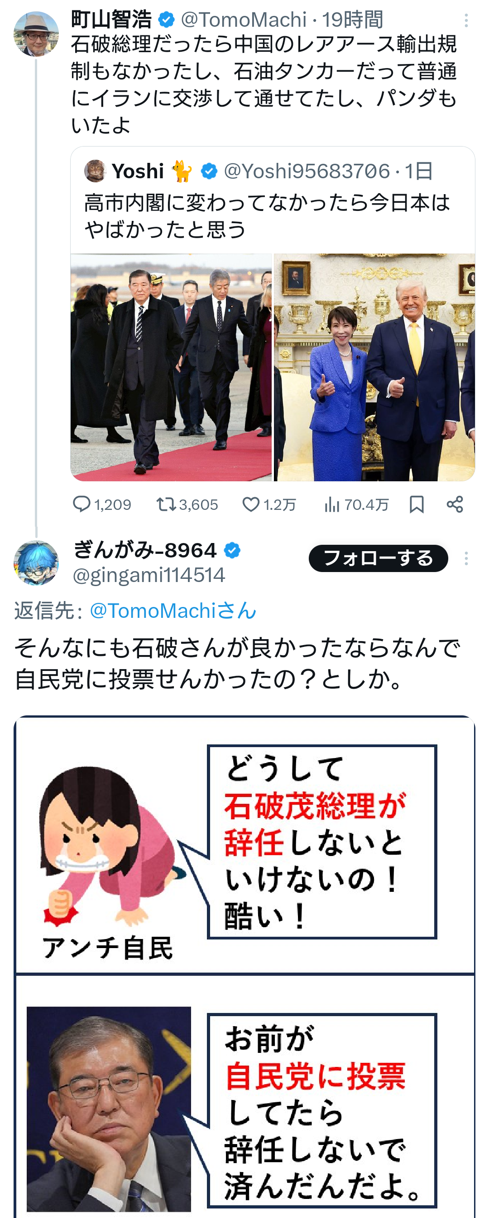
Task: Tap the share icon on the tweet
Action: click(455, 504)
